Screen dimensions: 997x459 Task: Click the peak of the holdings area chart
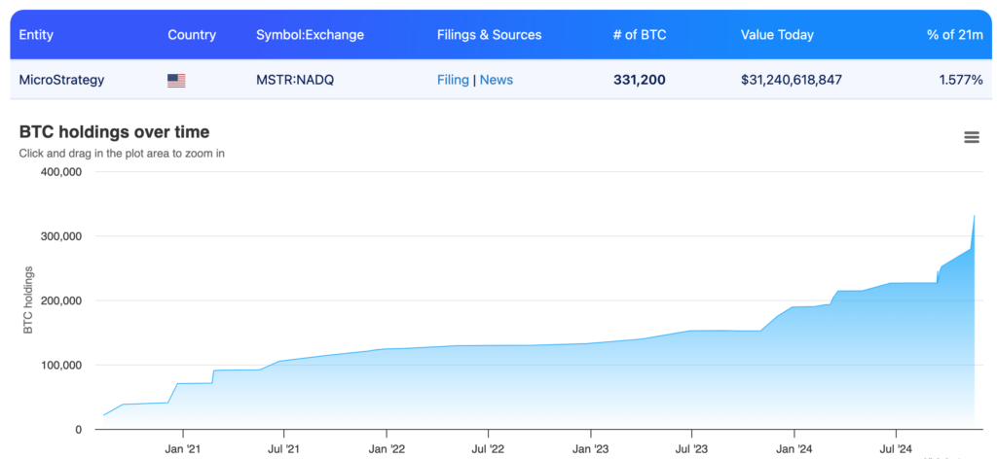tap(975, 217)
